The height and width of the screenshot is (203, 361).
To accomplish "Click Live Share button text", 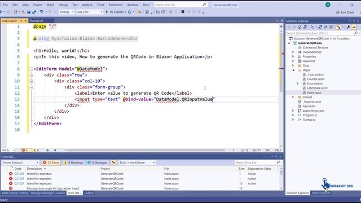I will 347,12.
